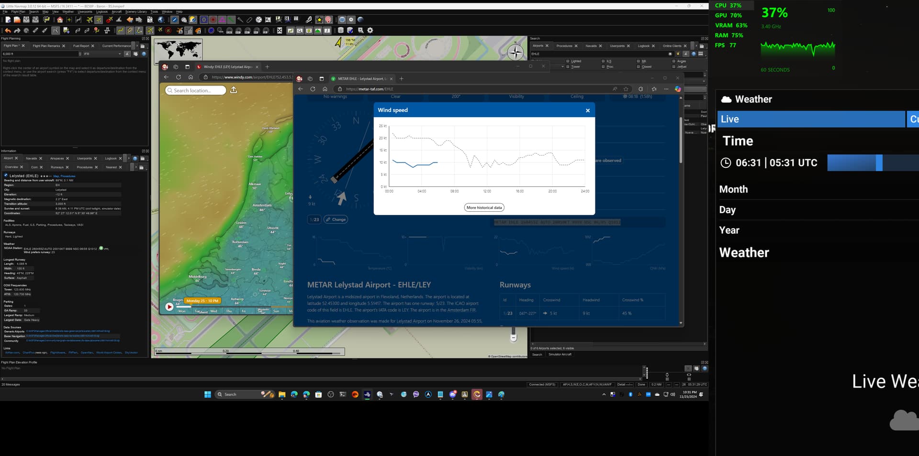
Task: Toggle the ILS checkbox in airport search
Action: [x=603, y=61]
